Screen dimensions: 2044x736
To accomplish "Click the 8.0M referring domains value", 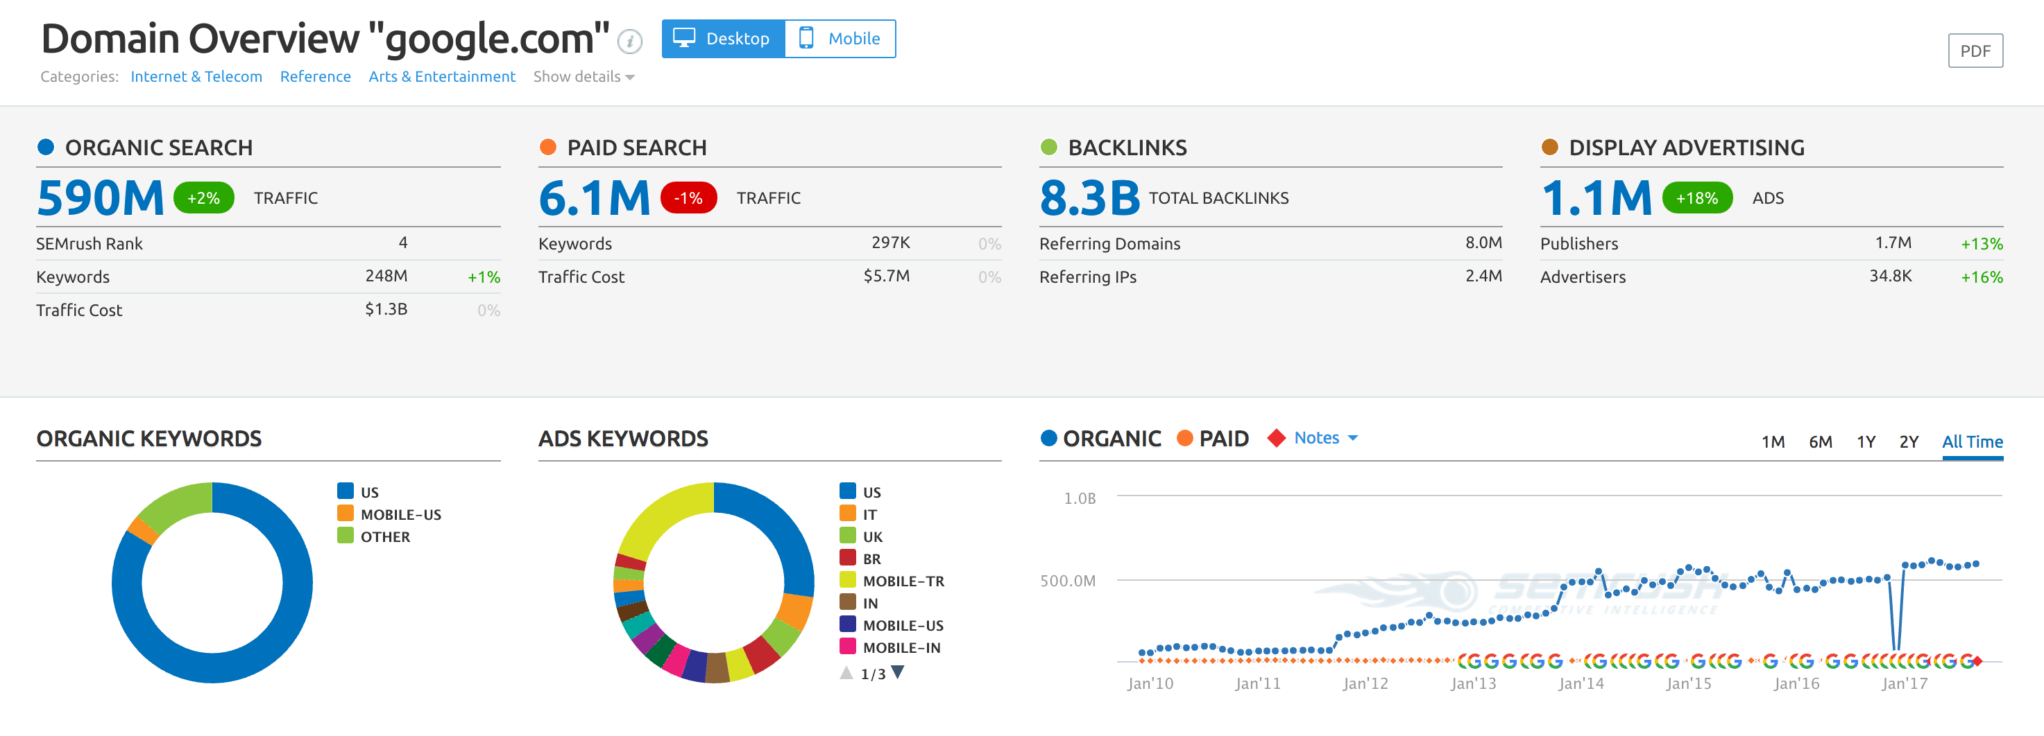I will point(1483,243).
